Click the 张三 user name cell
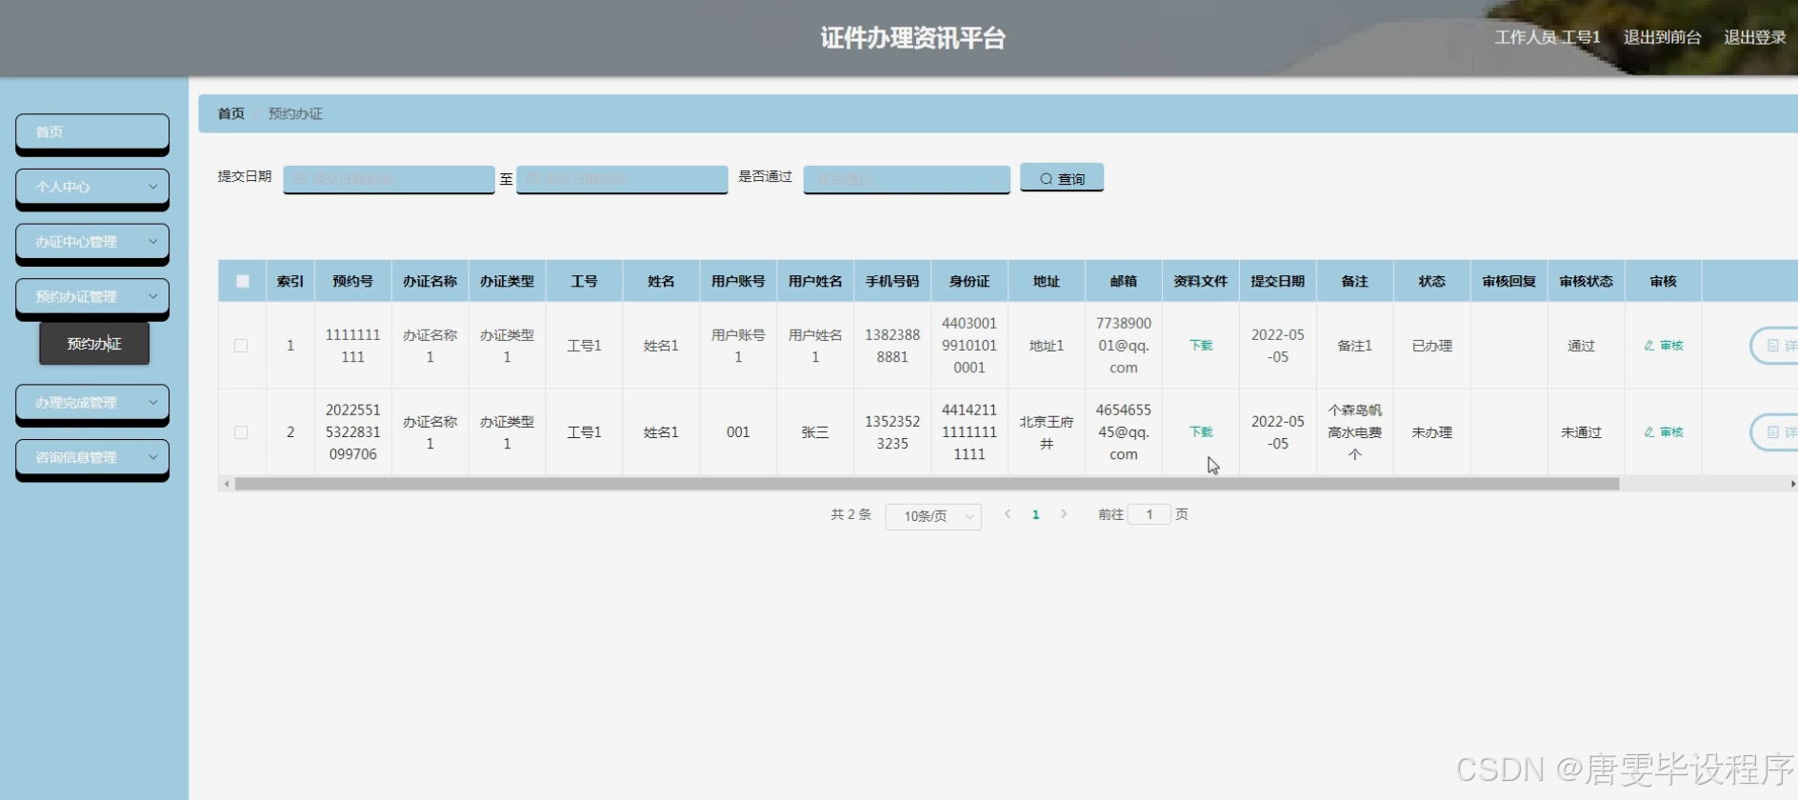1798x800 pixels. pyautogui.click(x=815, y=432)
